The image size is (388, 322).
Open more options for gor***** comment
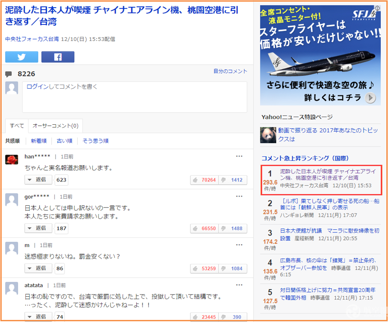pos(239,196)
